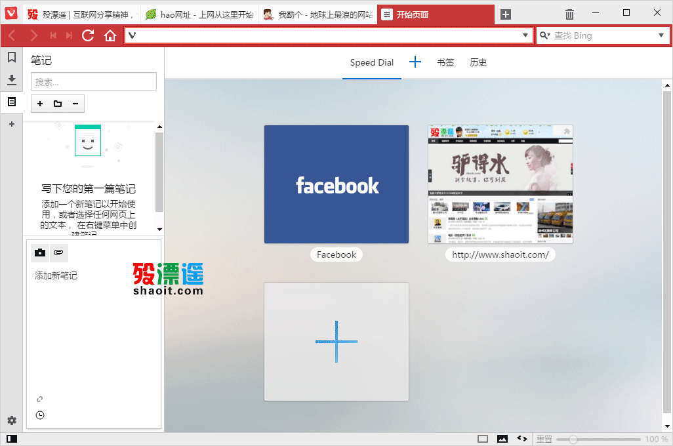Select the Notes panel icon
Screen dimensions: 673x446
[12, 102]
